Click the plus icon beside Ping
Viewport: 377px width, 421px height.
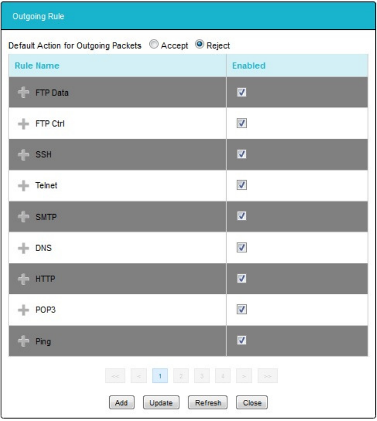(x=22, y=340)
